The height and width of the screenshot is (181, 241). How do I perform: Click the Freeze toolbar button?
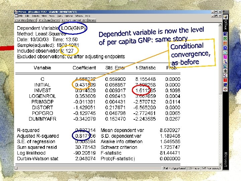coord(56,20)
